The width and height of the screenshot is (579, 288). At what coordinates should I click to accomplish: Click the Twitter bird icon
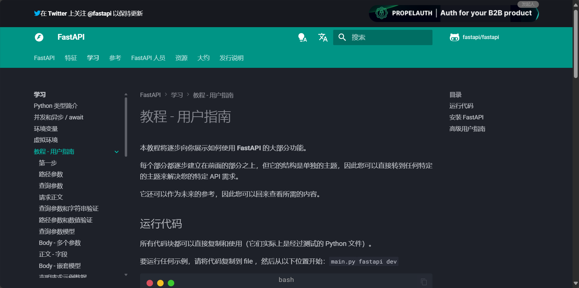37,13
